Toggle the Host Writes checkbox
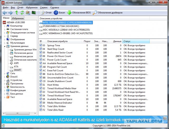Image resolution: width=169 pixels, height=129 pixels. (x=41, y=85)
